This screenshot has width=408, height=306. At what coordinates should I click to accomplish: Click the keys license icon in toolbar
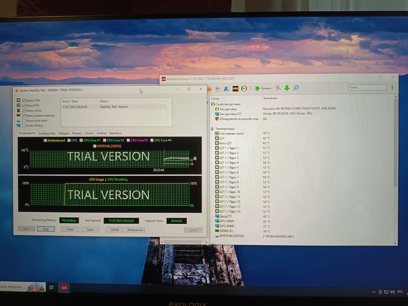(278, 88)
